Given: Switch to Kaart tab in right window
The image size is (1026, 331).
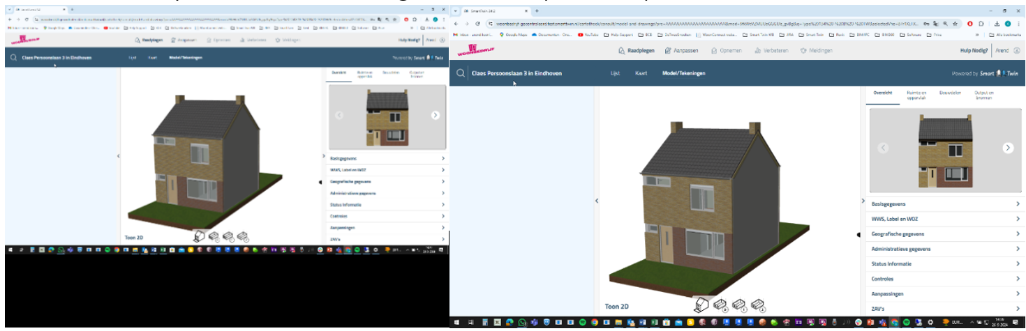Looking at the screenshot, I should 640,73.
